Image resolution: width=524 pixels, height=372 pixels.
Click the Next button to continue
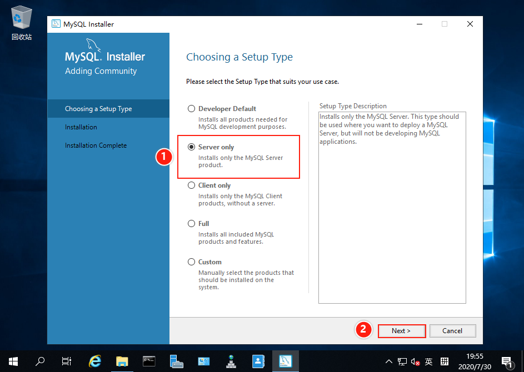[401, 330]
